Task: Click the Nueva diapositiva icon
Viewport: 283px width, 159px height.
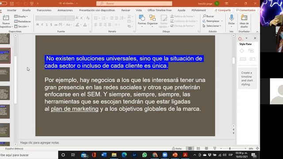Action: click(x=6, y=18)
